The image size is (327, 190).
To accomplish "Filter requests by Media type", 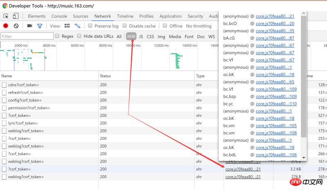I will pos(175,37).
